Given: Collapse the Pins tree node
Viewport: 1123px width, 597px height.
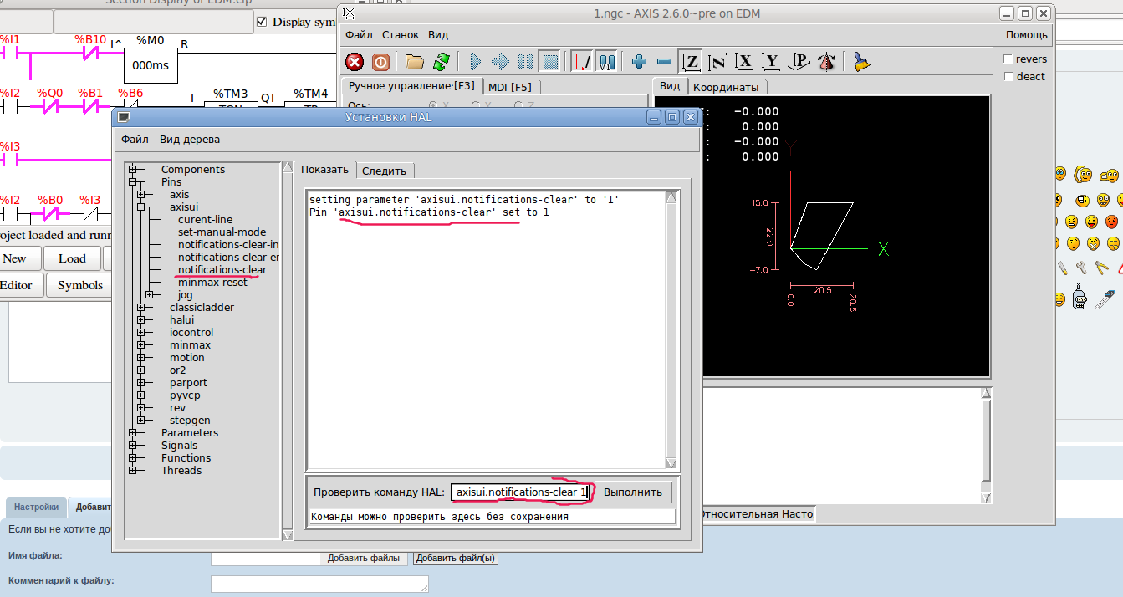Looking at the screenshot, I should tap(132, 182).
